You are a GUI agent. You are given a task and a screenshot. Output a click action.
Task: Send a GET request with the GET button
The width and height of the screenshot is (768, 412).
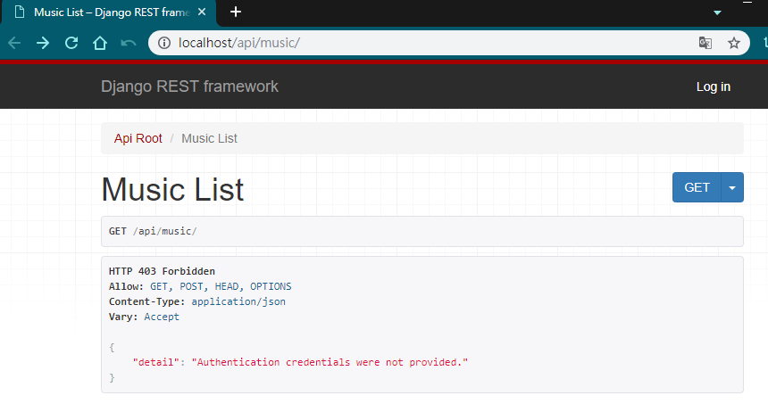click(697, 187)
